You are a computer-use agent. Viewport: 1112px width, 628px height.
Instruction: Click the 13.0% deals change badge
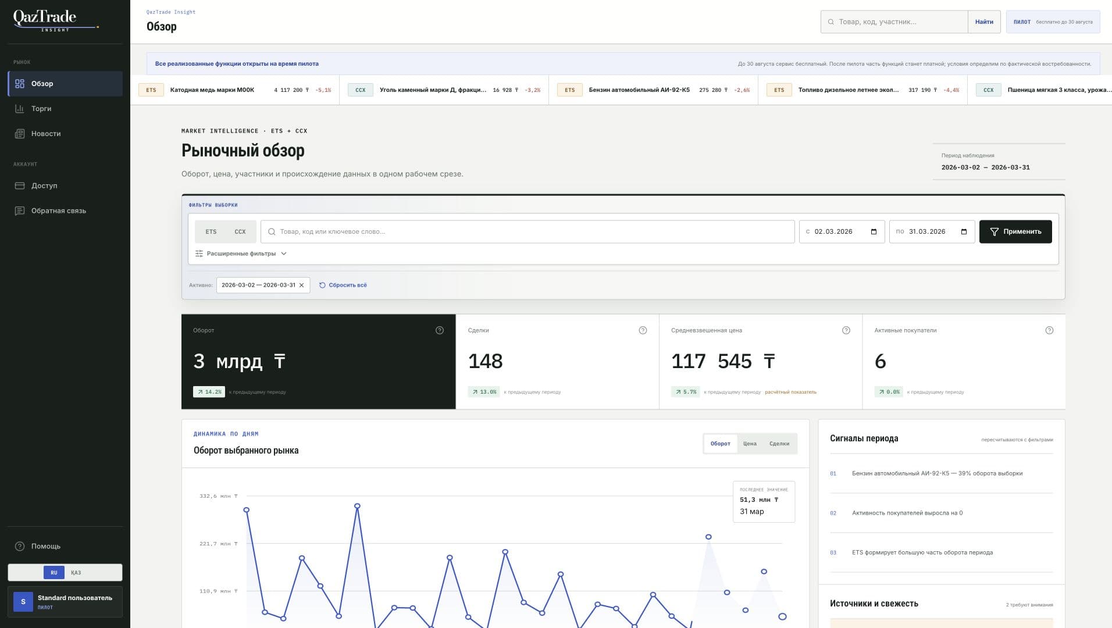484,392
